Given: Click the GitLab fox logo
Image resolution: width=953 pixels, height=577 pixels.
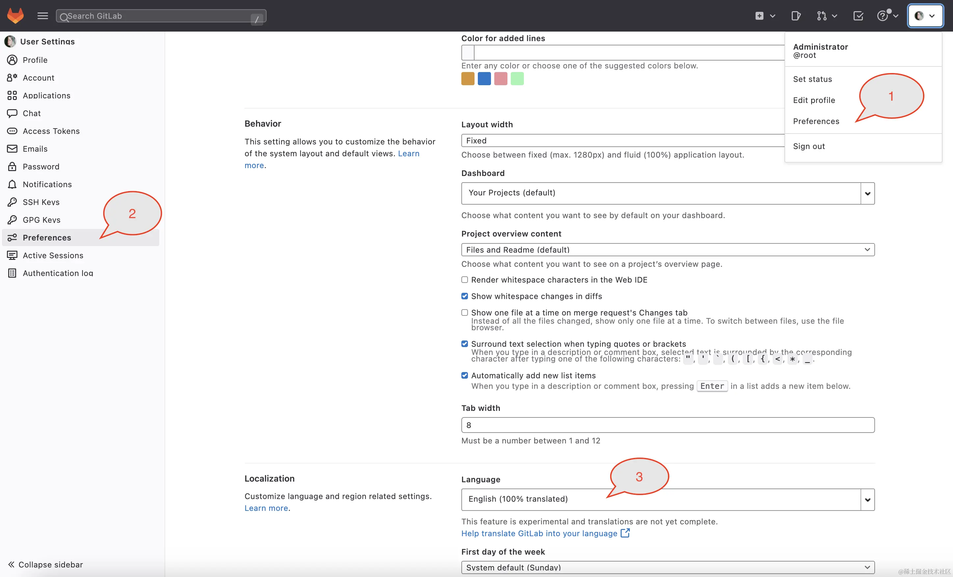Looking at the screenshot, I should pos(15,16).
